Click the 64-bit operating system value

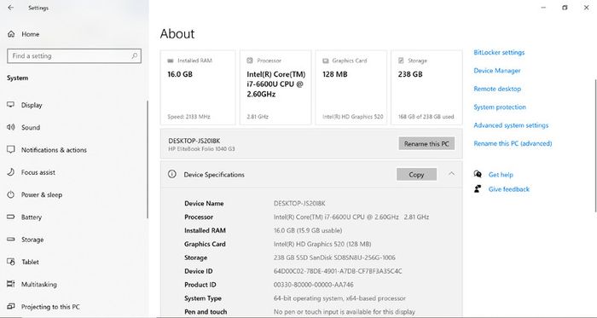click(x=339, y=298)
